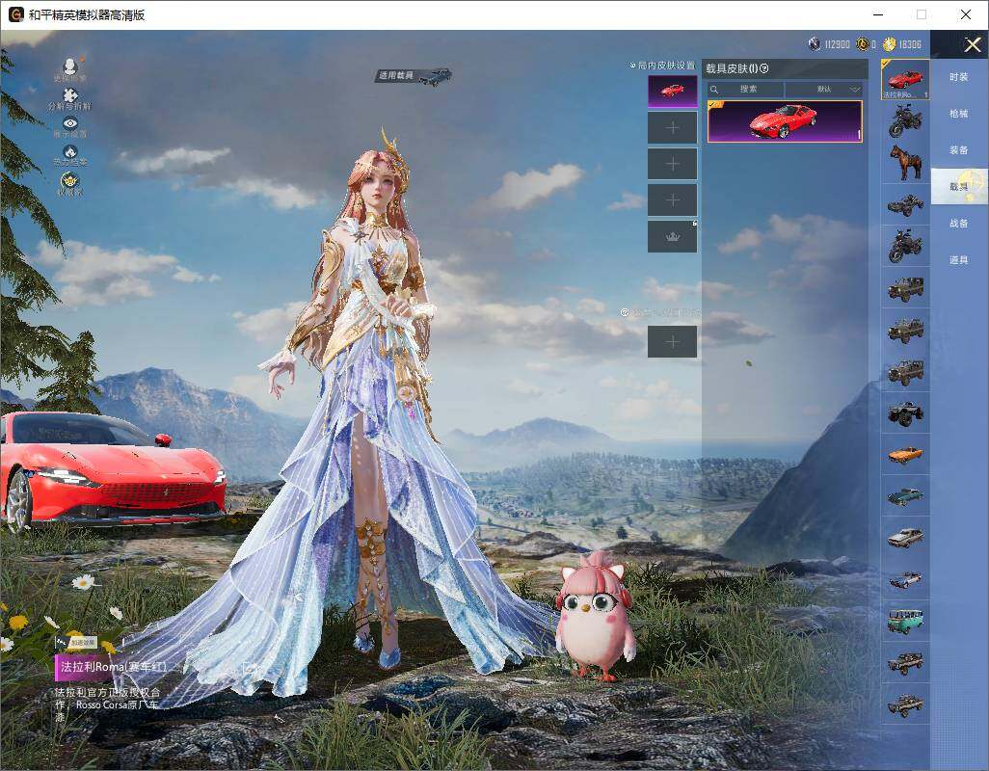Image resolution: width=989 pixels, height=771 pixels.
Task: Open the 局内皮肤设置 link
Action: pyautogui.click(x=663, y=66)
